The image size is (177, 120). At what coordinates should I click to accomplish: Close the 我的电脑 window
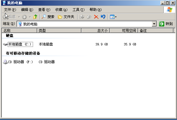pyautogui.click(x=173, y=3)
